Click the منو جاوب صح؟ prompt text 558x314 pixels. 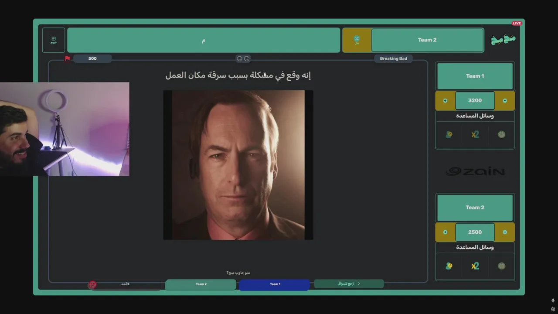[x=238, y=273]
